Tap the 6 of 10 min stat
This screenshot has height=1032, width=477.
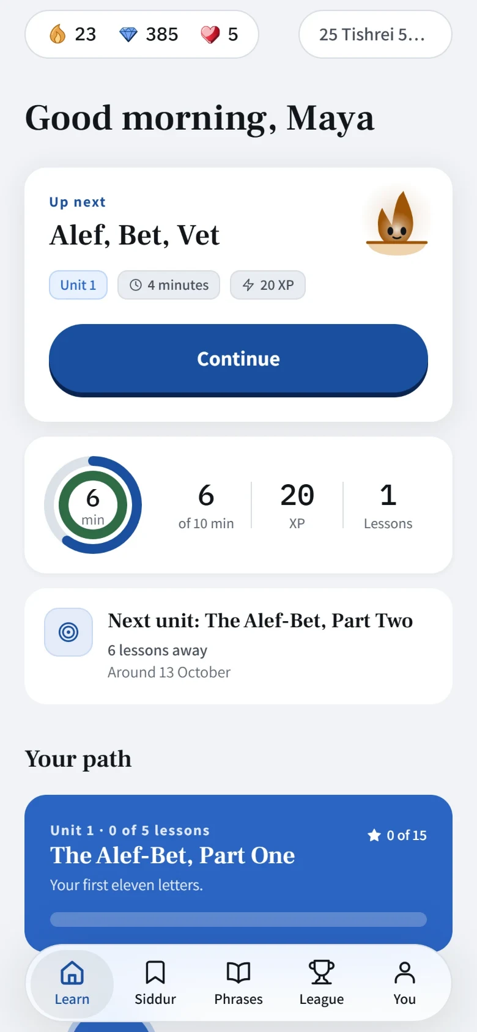[206, 505]
